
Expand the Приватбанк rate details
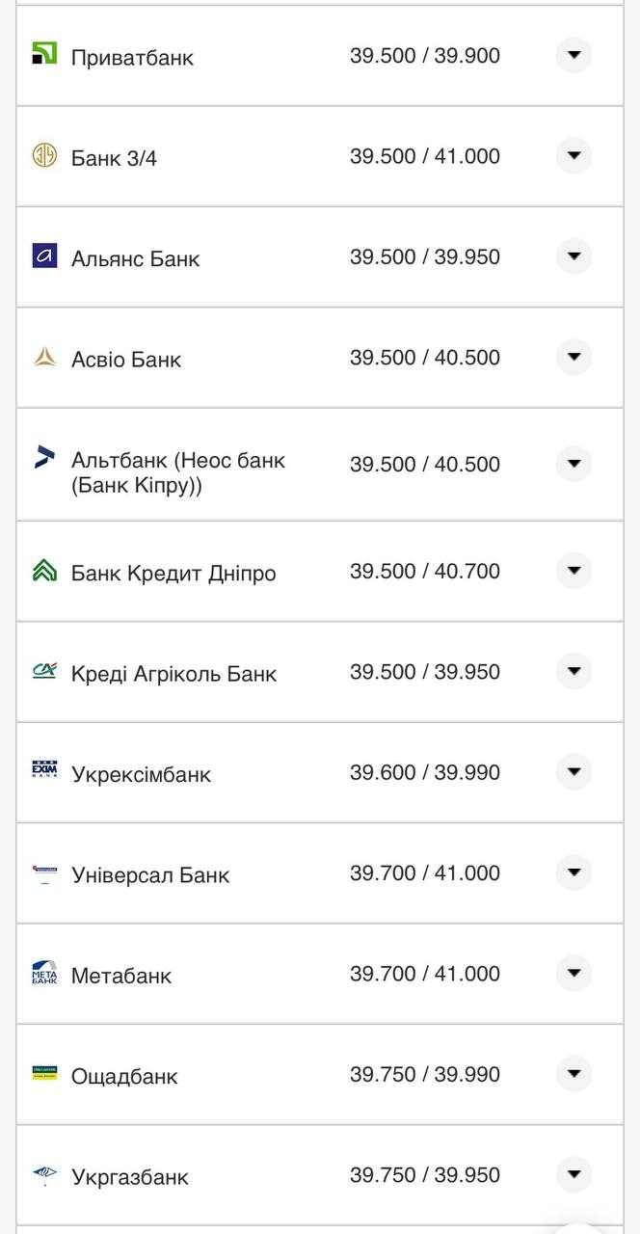click(573, 56)
